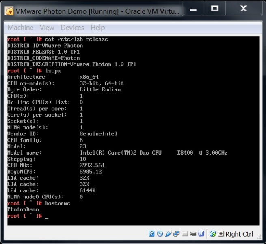Click the USB devices pencil-shaped icon

(x=168, y=234)
